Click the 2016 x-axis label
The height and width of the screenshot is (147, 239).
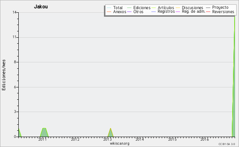click(x=205, y=139)
